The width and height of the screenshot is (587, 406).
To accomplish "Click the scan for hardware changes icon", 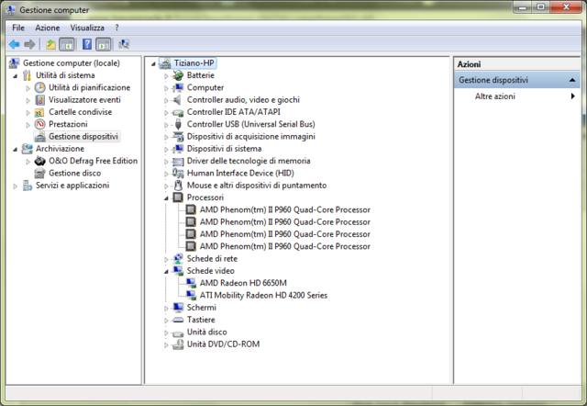I will tap(124, 44).
